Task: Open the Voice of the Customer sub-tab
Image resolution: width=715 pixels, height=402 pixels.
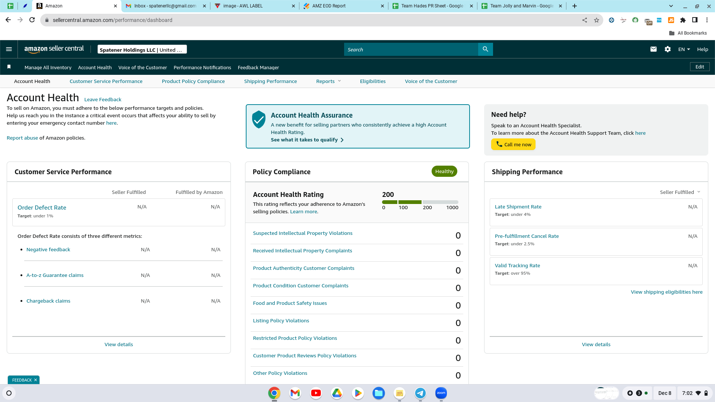Action: [x=431, y=81]
